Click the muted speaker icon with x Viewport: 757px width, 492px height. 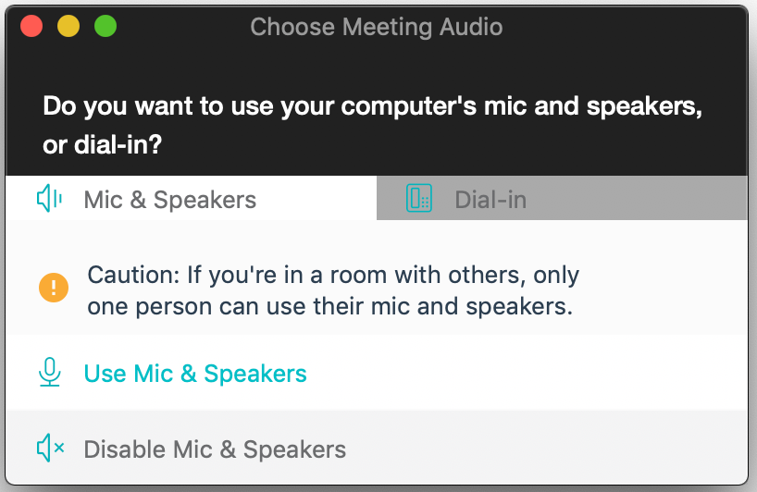click(x=50, y=449)
